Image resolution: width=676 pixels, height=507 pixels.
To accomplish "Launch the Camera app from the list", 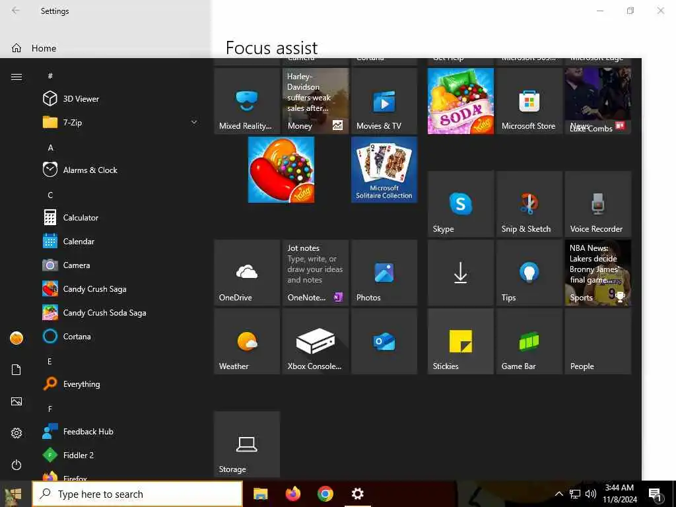I will pyautogui.click(x=119, y=265).
